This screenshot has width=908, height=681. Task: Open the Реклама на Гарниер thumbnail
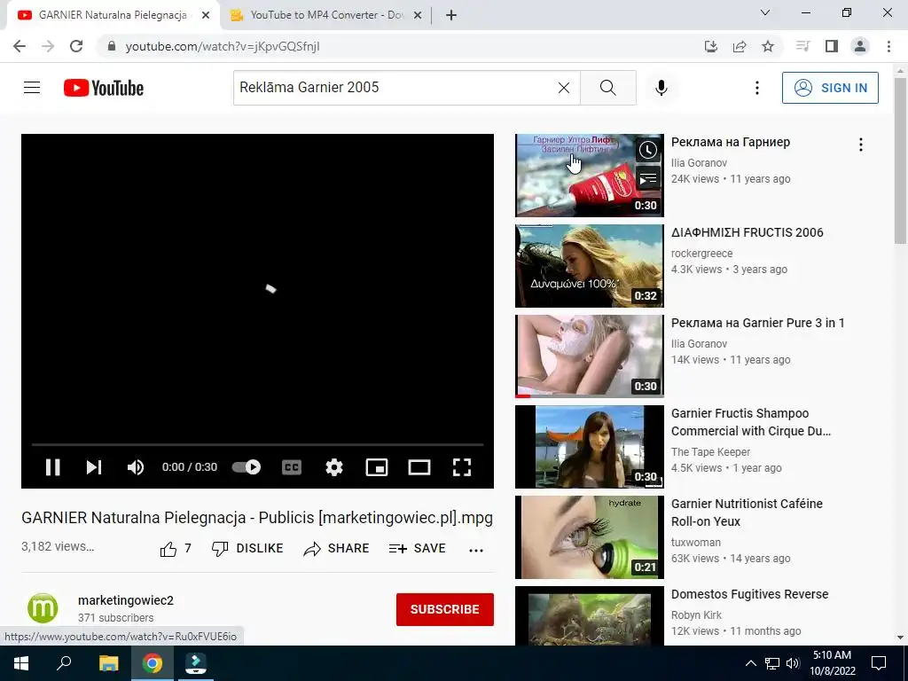click(590, 176)
